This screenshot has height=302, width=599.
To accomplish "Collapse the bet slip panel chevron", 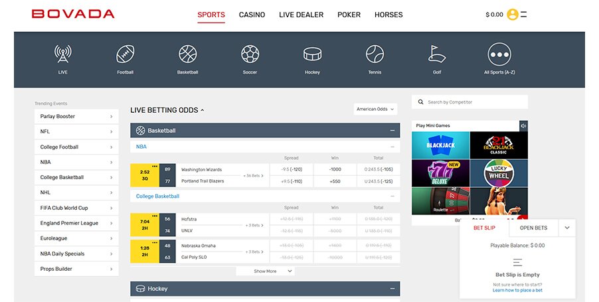I will click(567, 228).
